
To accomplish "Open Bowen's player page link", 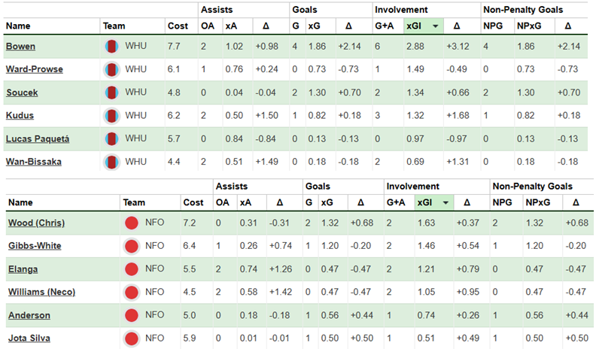I will (x=20, y=47).
